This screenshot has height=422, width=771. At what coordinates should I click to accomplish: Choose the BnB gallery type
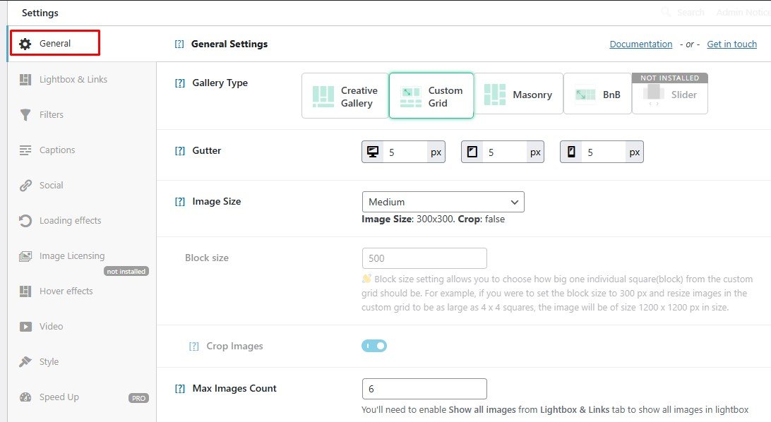(x=597, y=95)
